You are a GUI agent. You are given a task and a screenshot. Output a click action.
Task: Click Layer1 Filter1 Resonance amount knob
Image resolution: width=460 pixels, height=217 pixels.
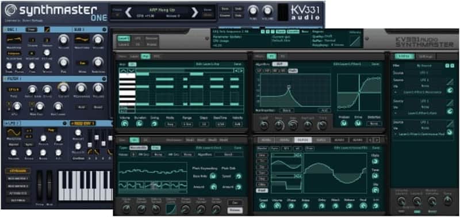pos(450,91)
